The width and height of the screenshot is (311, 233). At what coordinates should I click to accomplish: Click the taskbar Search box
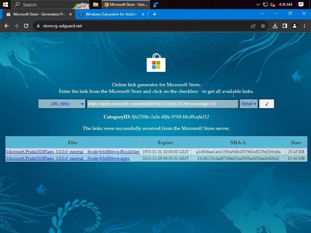(50, 5)
